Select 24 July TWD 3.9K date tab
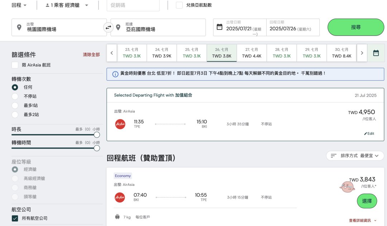 coord(162,53)
